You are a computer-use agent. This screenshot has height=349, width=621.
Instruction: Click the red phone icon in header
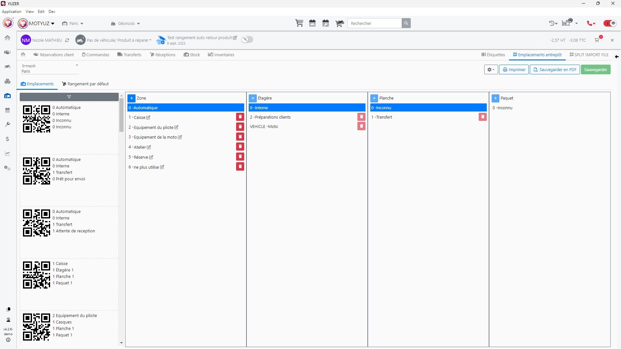pos(590,23)
